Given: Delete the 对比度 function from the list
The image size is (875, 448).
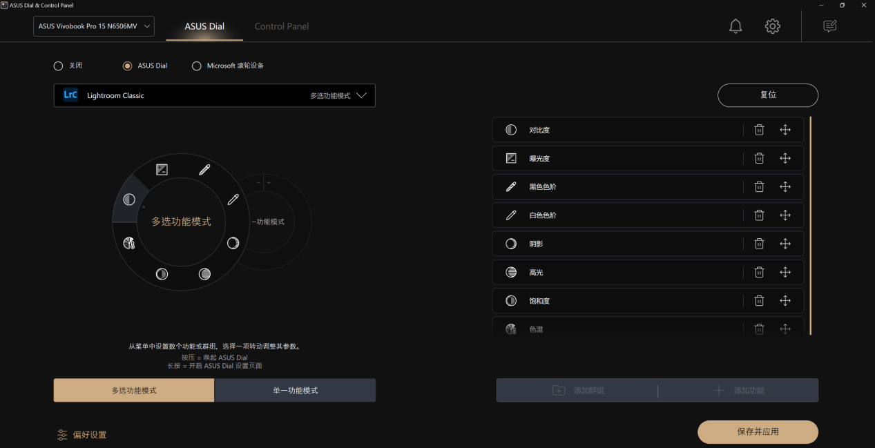Looking at the screenshot, I should [x=759, y=130].
